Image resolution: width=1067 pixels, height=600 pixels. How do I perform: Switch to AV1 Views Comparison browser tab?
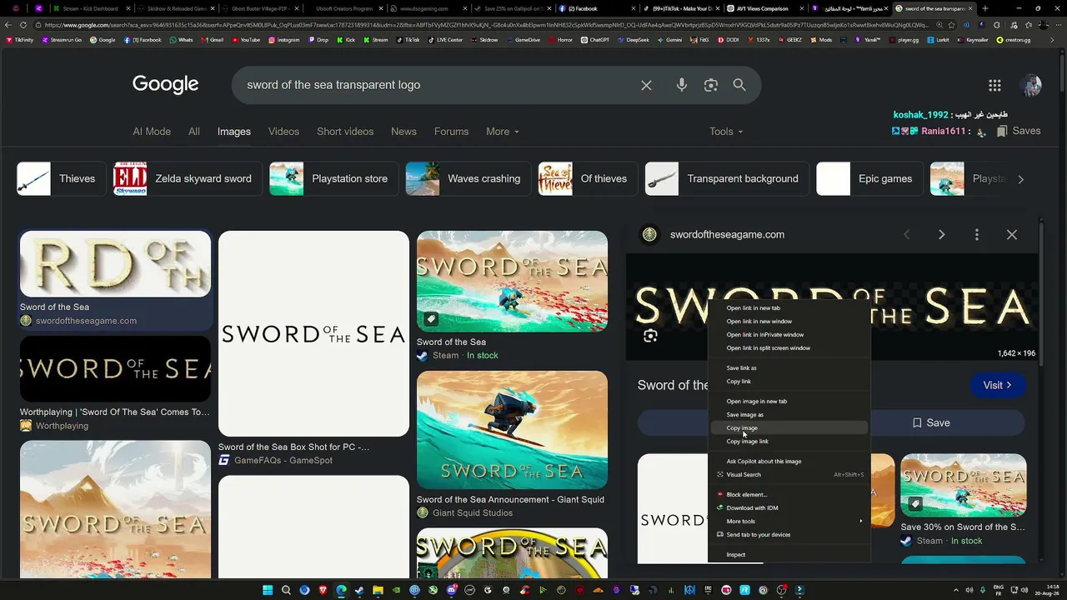pos(765,8)
